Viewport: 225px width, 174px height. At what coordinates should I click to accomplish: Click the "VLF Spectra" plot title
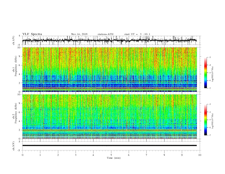coord(32,34)
